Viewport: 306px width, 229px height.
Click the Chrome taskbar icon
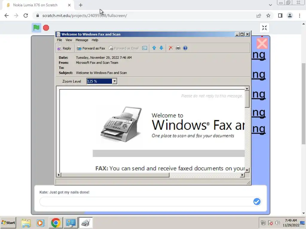pyautogui.click(x=56, y=223)
